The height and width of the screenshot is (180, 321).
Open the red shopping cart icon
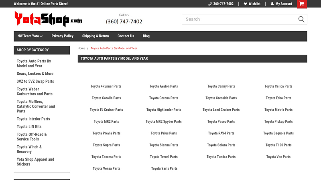click(302, 4)
